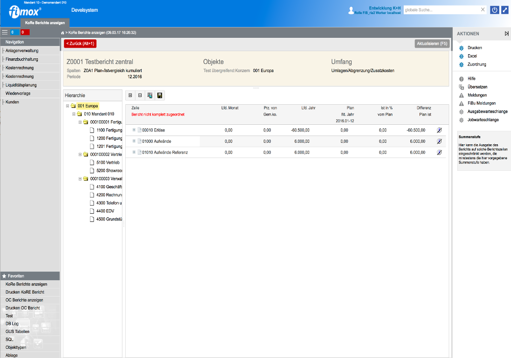Collapse the 000100001 Fertigung folder node

[80, 122]
